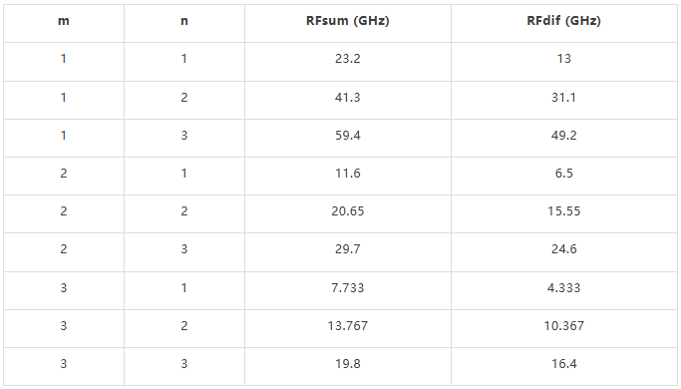Click the n column header
This screenshot has height=389, width=681.
(184, 20)
